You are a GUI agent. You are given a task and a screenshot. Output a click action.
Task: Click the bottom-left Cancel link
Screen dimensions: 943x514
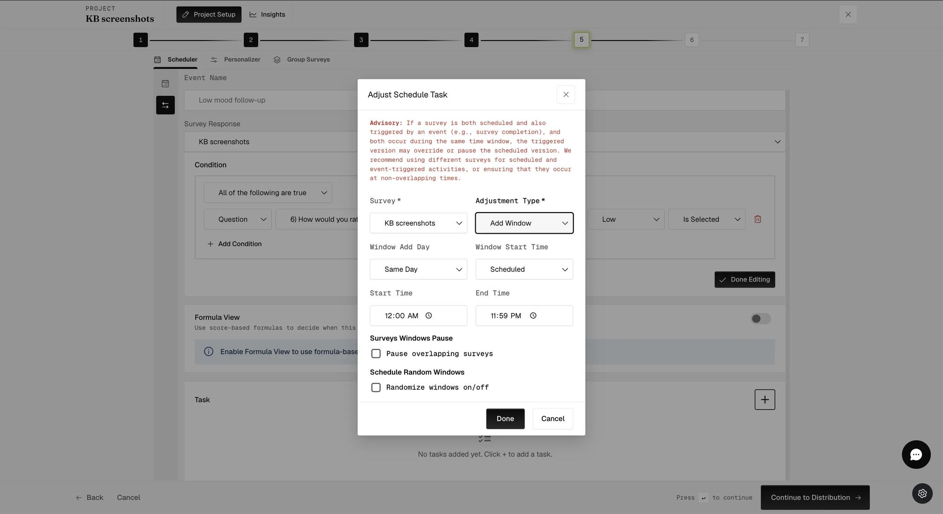click(x=128, y=497)
